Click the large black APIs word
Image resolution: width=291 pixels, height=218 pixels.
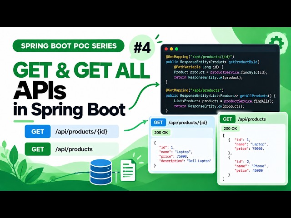pyautogui.click(x=40, y=91)
